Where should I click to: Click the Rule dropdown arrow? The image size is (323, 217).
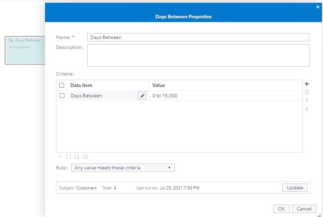(x=169, y=168)
